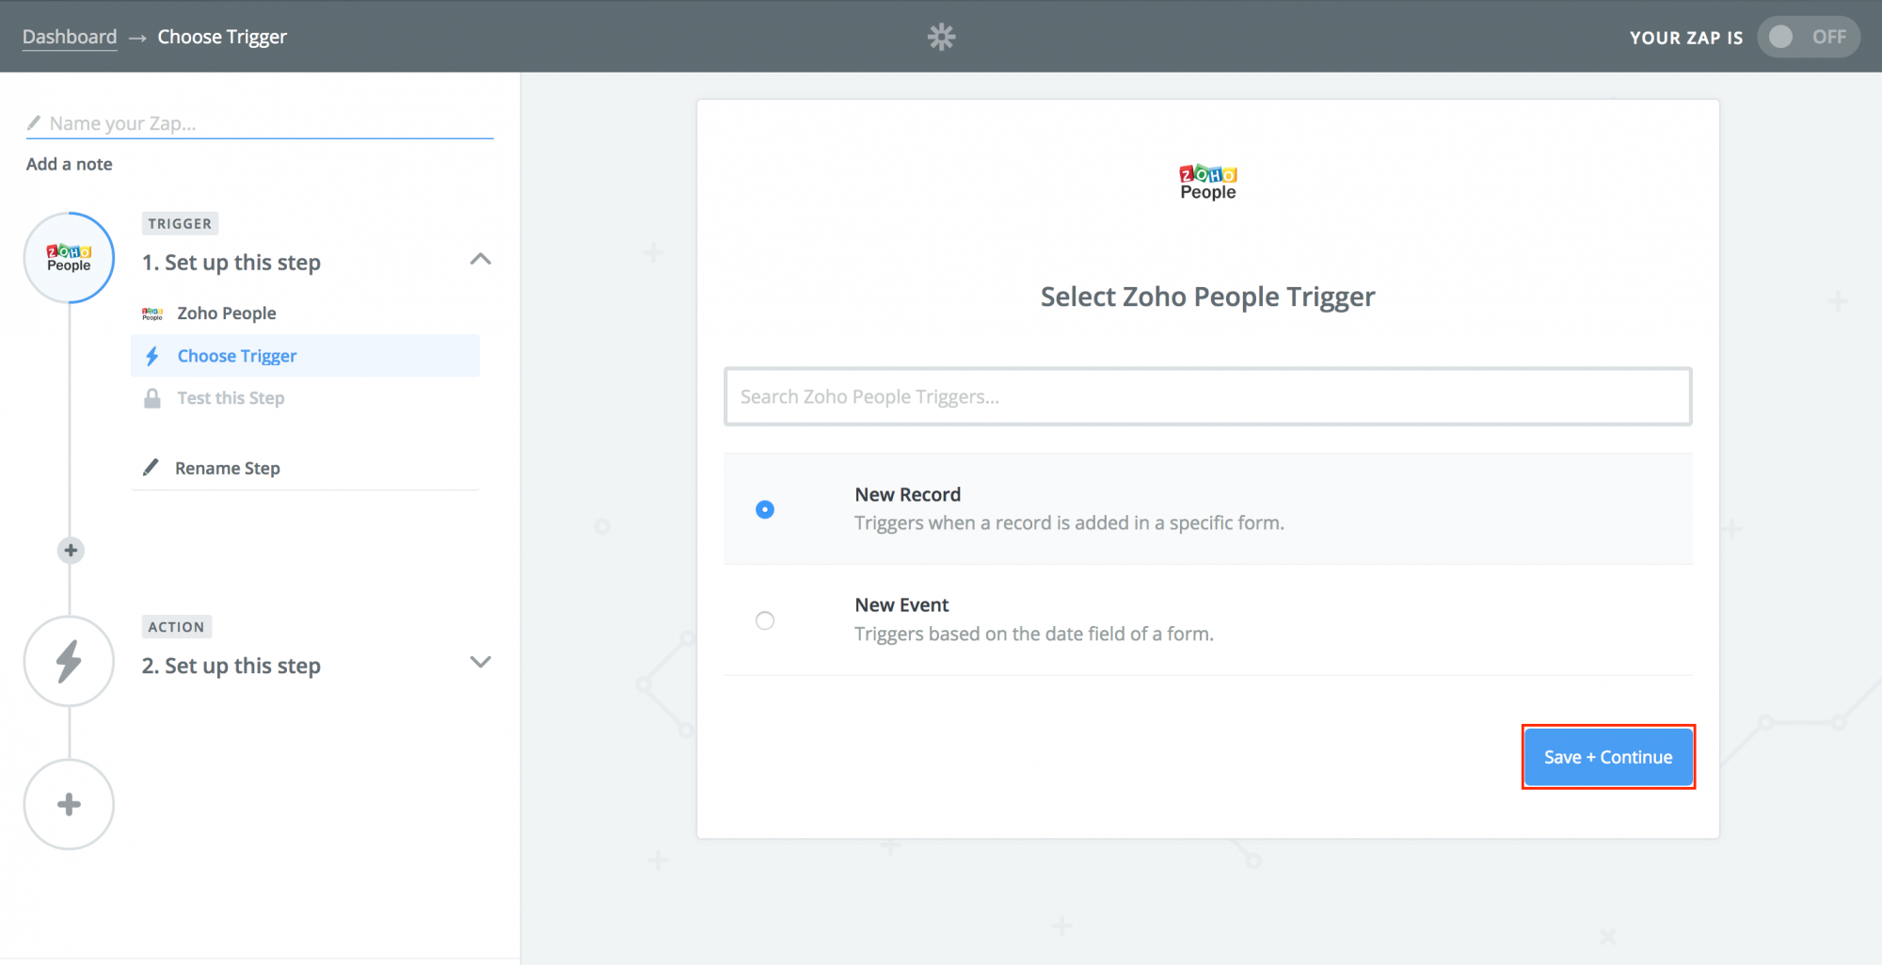Click the TRIGGER label badge

pyautogui.click(x=180, y=223)
